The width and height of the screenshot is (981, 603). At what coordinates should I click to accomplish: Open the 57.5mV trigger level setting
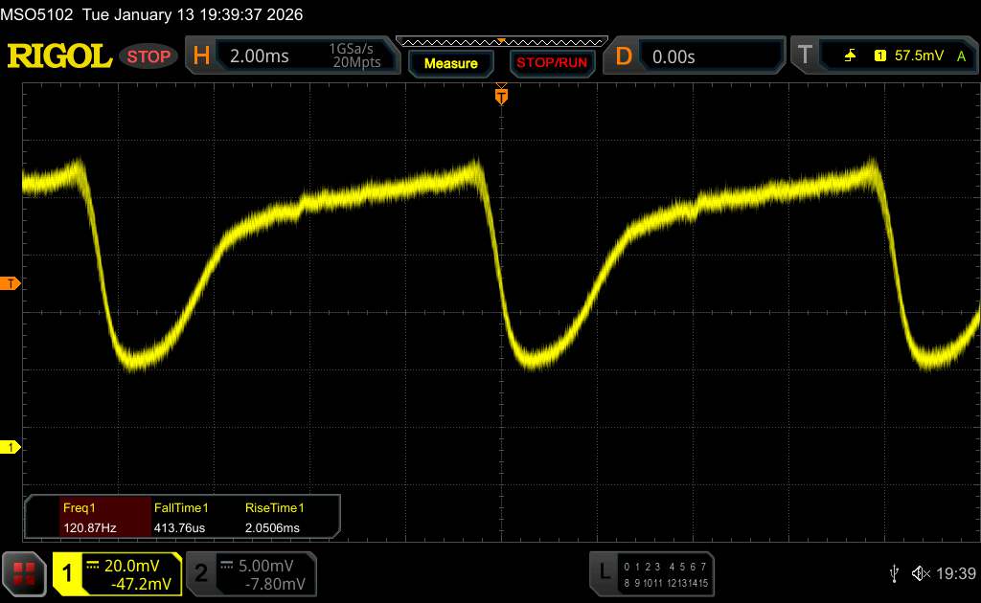coord(917,56)
